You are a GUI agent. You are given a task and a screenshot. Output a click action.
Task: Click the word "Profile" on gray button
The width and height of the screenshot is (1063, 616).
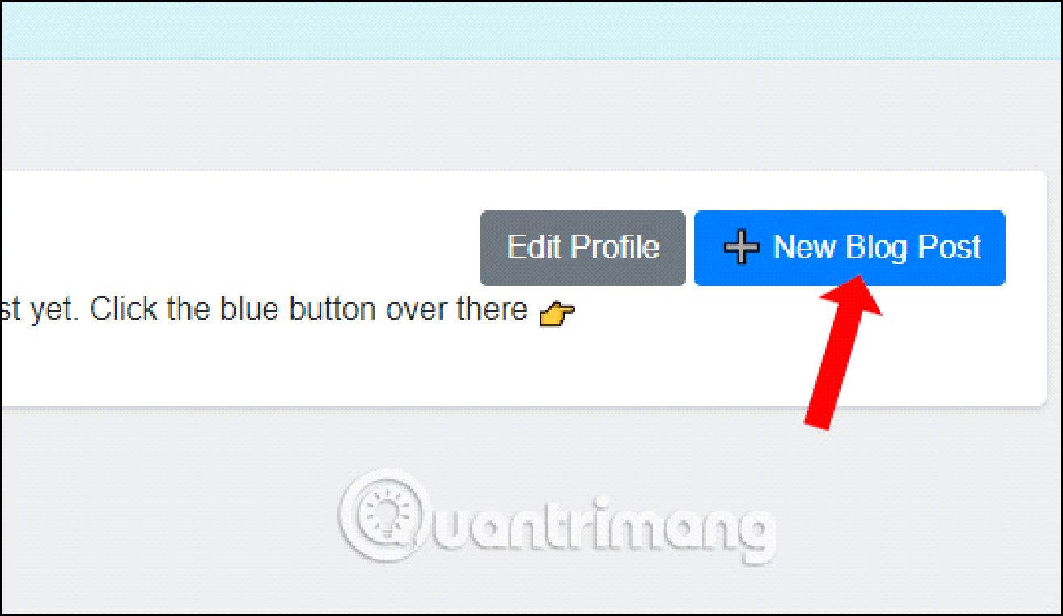click(x=615, y=248)
